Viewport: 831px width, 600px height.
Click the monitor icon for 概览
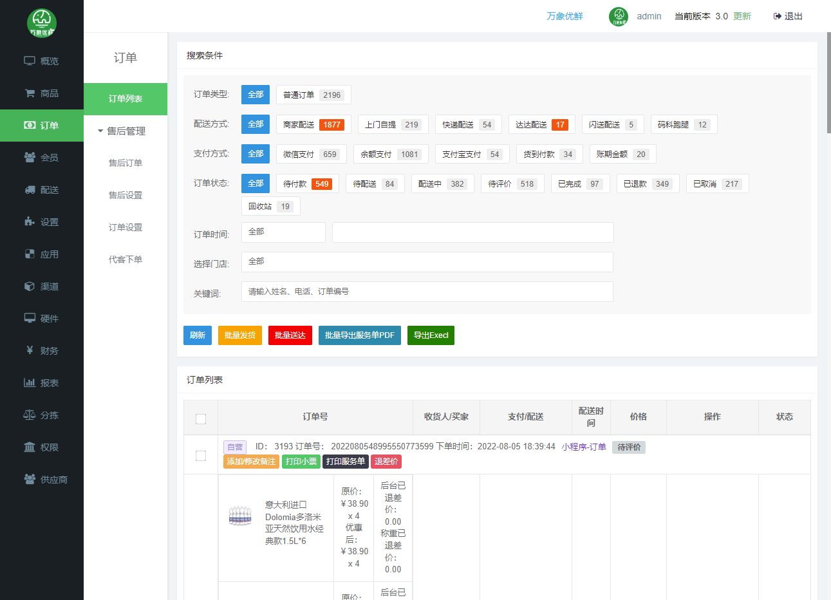coord(30,61)
